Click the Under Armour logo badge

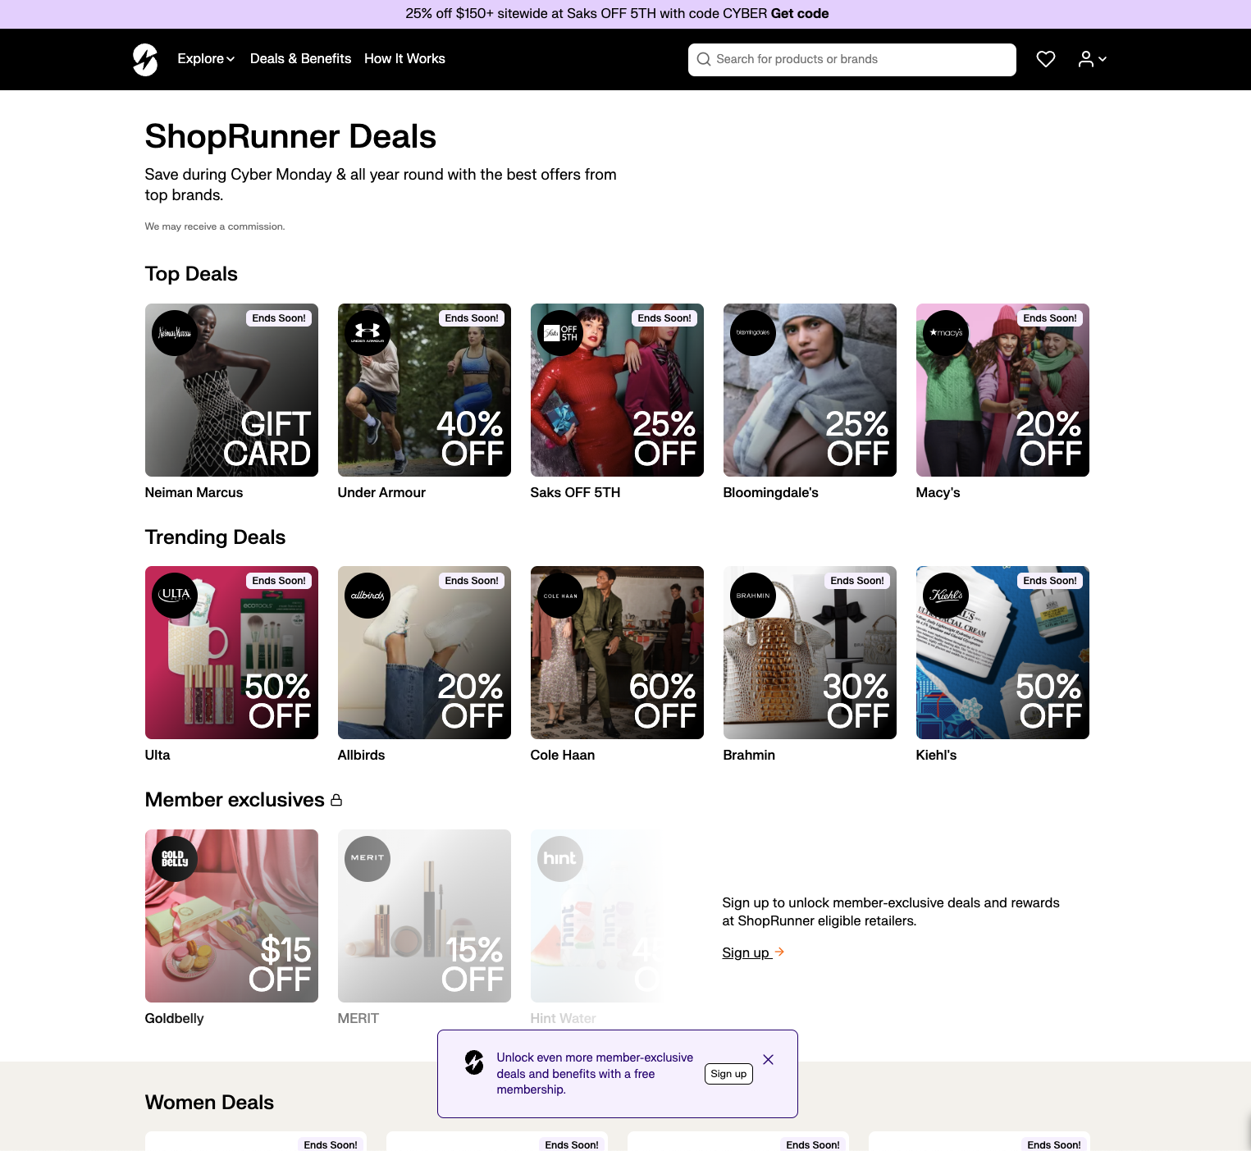point(368,333)
